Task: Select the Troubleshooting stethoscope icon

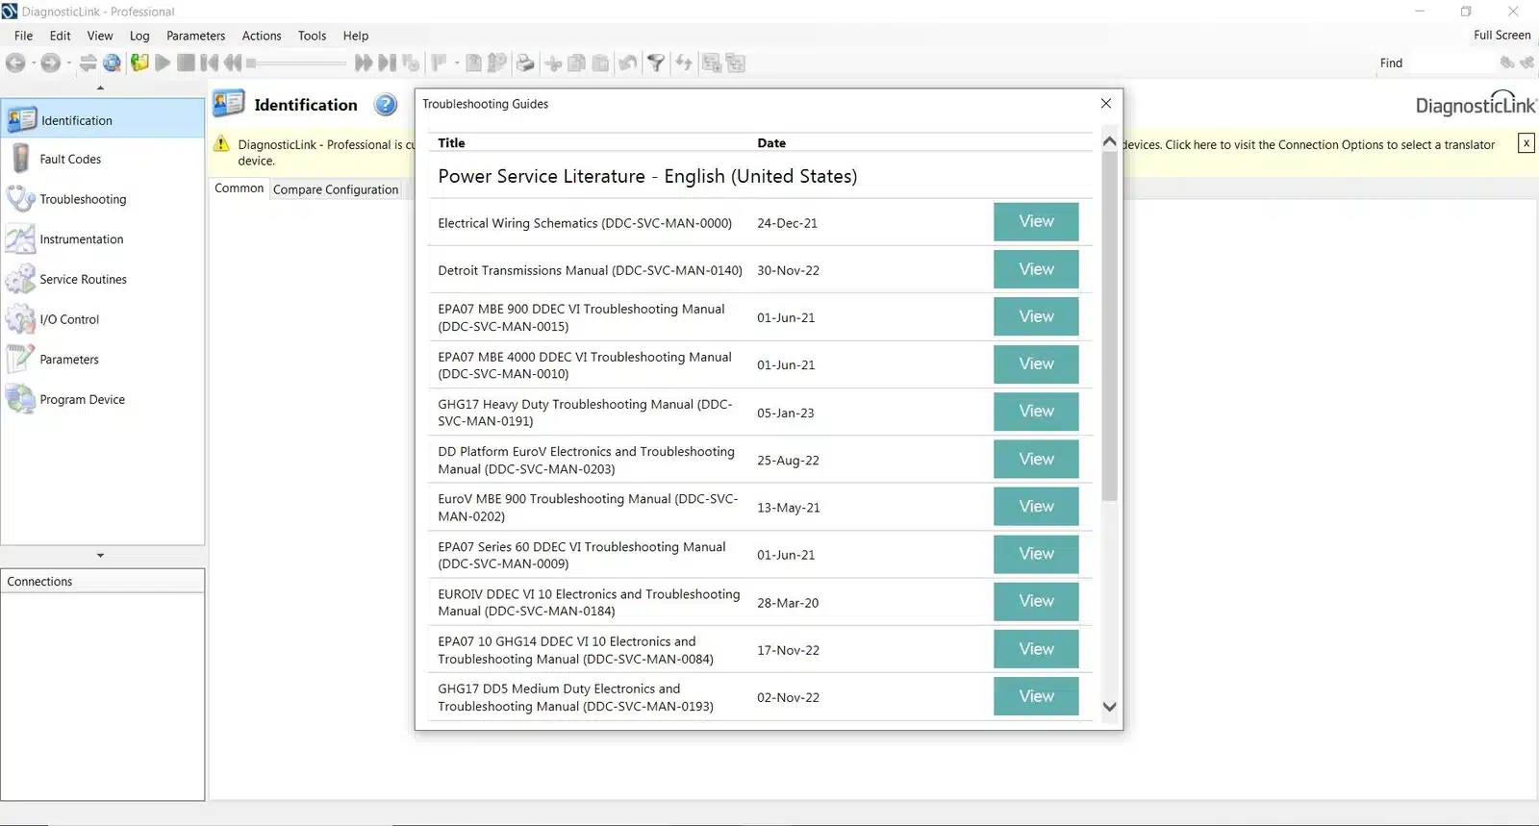Action: coord(20,199)
